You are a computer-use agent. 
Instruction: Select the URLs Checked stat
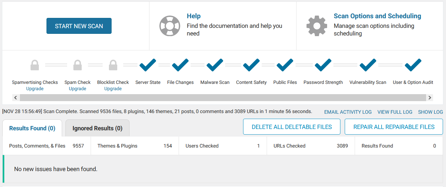311,146
